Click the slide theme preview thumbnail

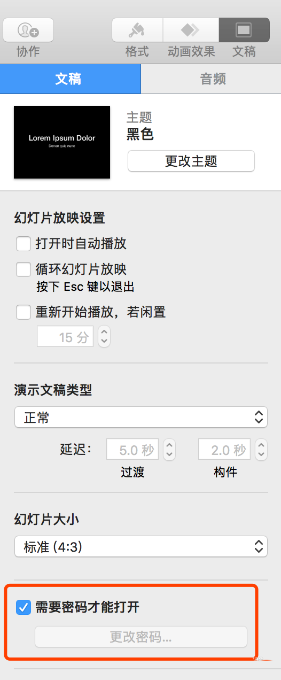pyautogui.click(x=62, y=142)
